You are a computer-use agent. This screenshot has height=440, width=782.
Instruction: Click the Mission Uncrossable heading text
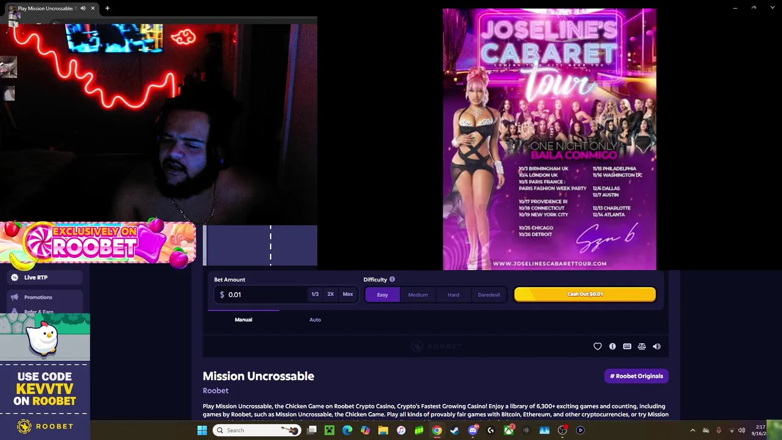[258, 376]
